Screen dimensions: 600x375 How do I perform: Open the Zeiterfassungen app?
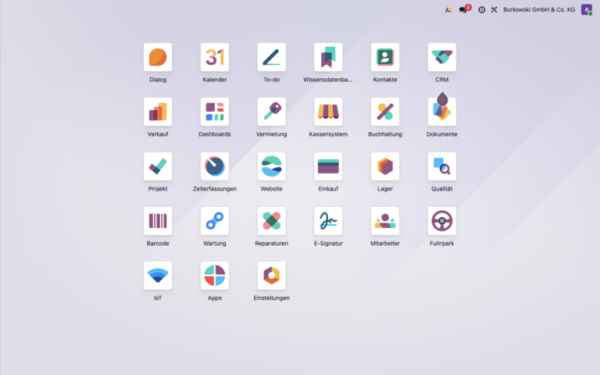pos(215,166)
